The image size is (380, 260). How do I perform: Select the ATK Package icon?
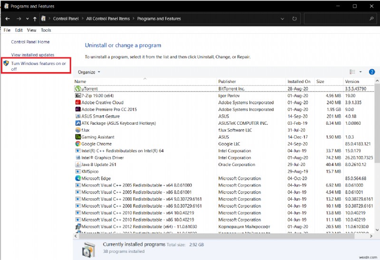[x=78, y=123]
